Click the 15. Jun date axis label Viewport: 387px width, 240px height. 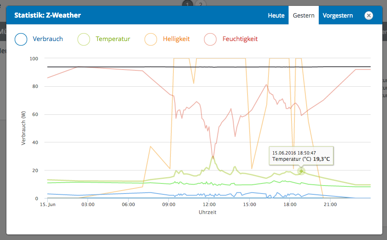coord(48,204)
